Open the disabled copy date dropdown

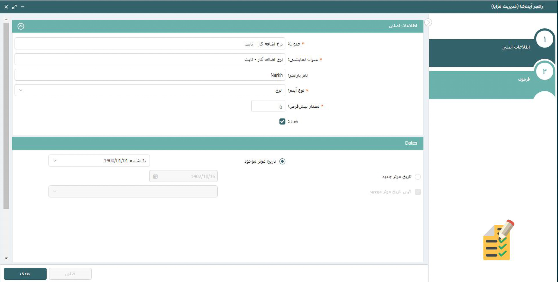click(x=133, y=191)
